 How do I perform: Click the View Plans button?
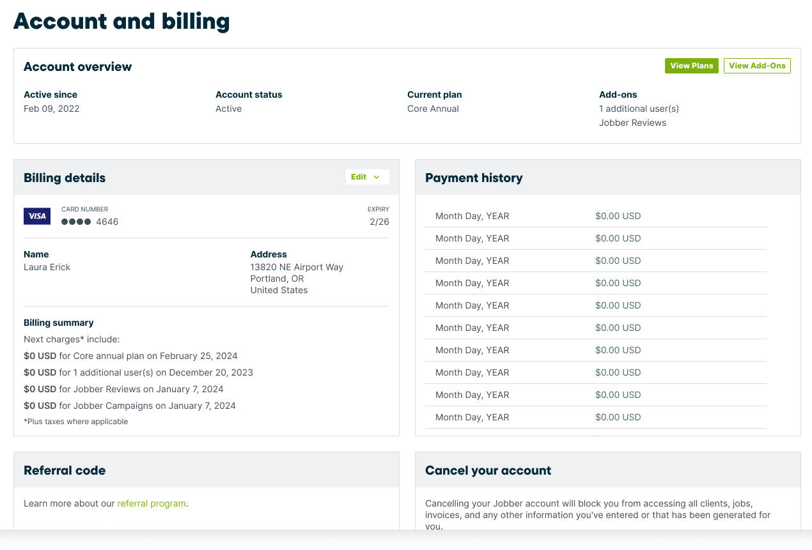(691, 66)
